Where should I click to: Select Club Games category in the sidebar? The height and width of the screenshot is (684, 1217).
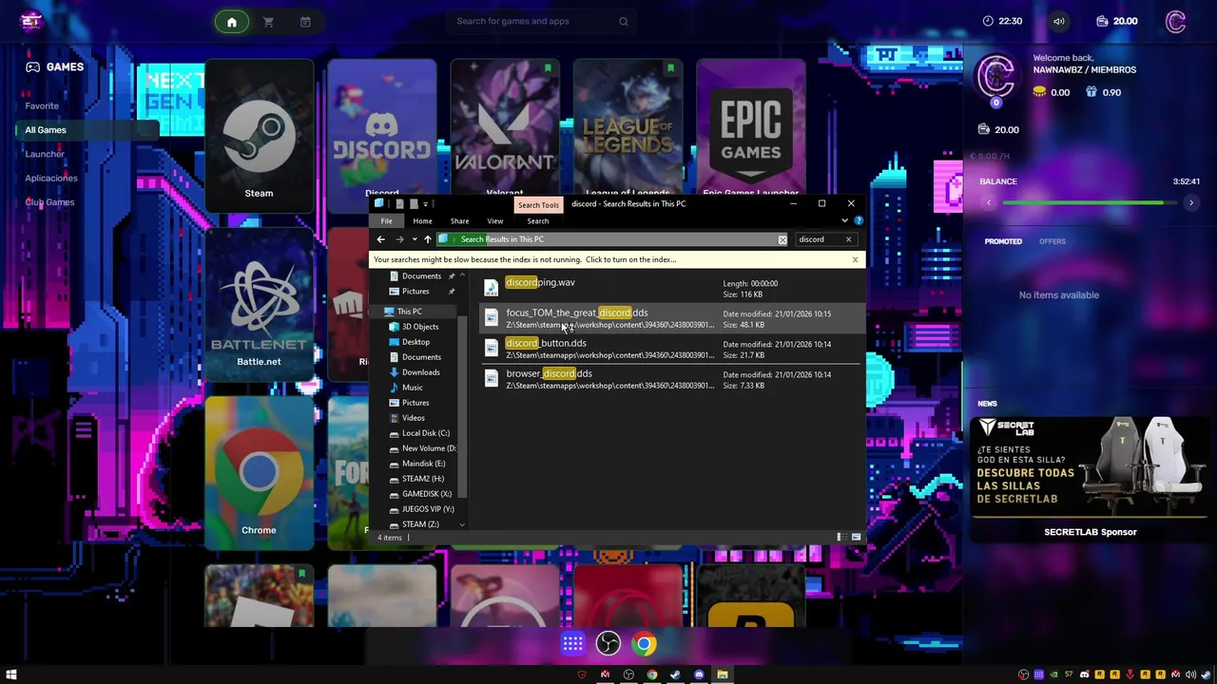pyautogui.click(x=49, y=201)
